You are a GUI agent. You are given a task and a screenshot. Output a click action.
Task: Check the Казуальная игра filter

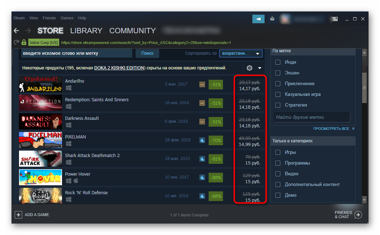point(278,94)
